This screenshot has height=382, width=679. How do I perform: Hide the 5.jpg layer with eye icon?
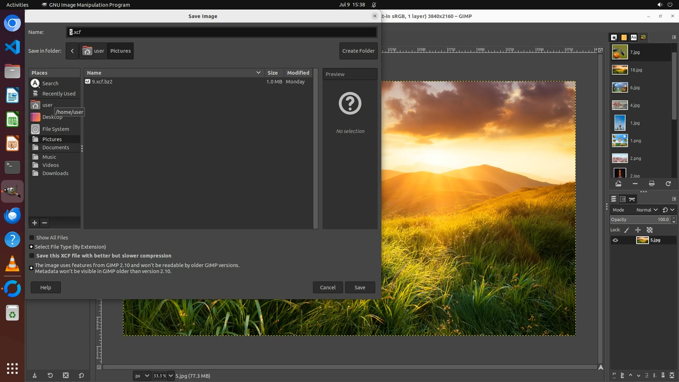(x=615, y=240)
